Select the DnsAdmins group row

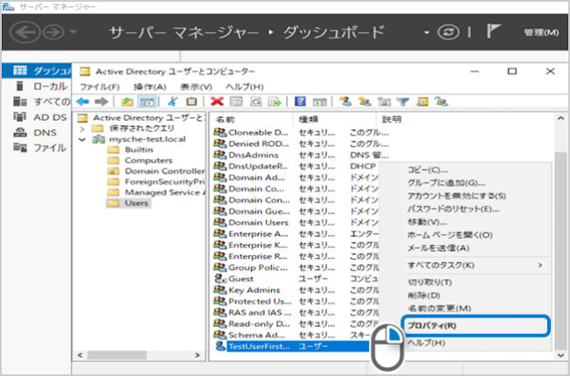tap(301, 155)
